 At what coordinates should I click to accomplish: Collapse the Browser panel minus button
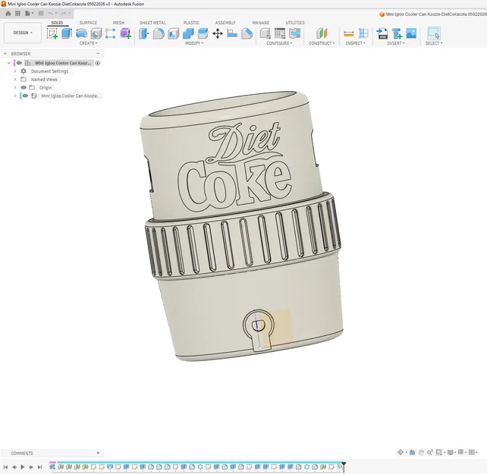[x=98, y=53]
